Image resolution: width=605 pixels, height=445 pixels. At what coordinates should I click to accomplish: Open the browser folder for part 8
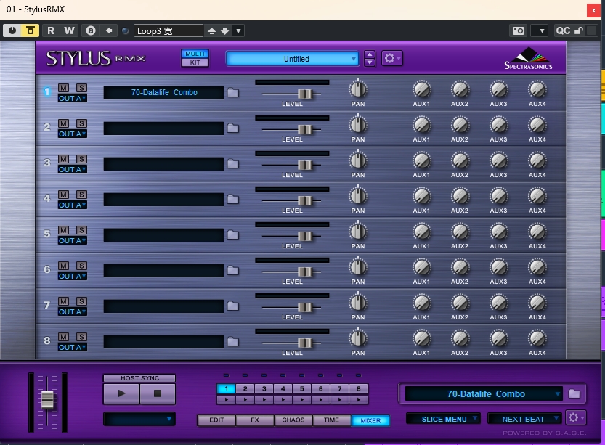(232, 342)
